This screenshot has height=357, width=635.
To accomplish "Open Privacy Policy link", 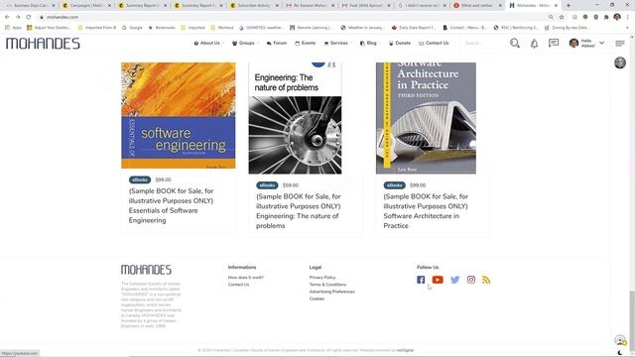I will pos(322,278).
